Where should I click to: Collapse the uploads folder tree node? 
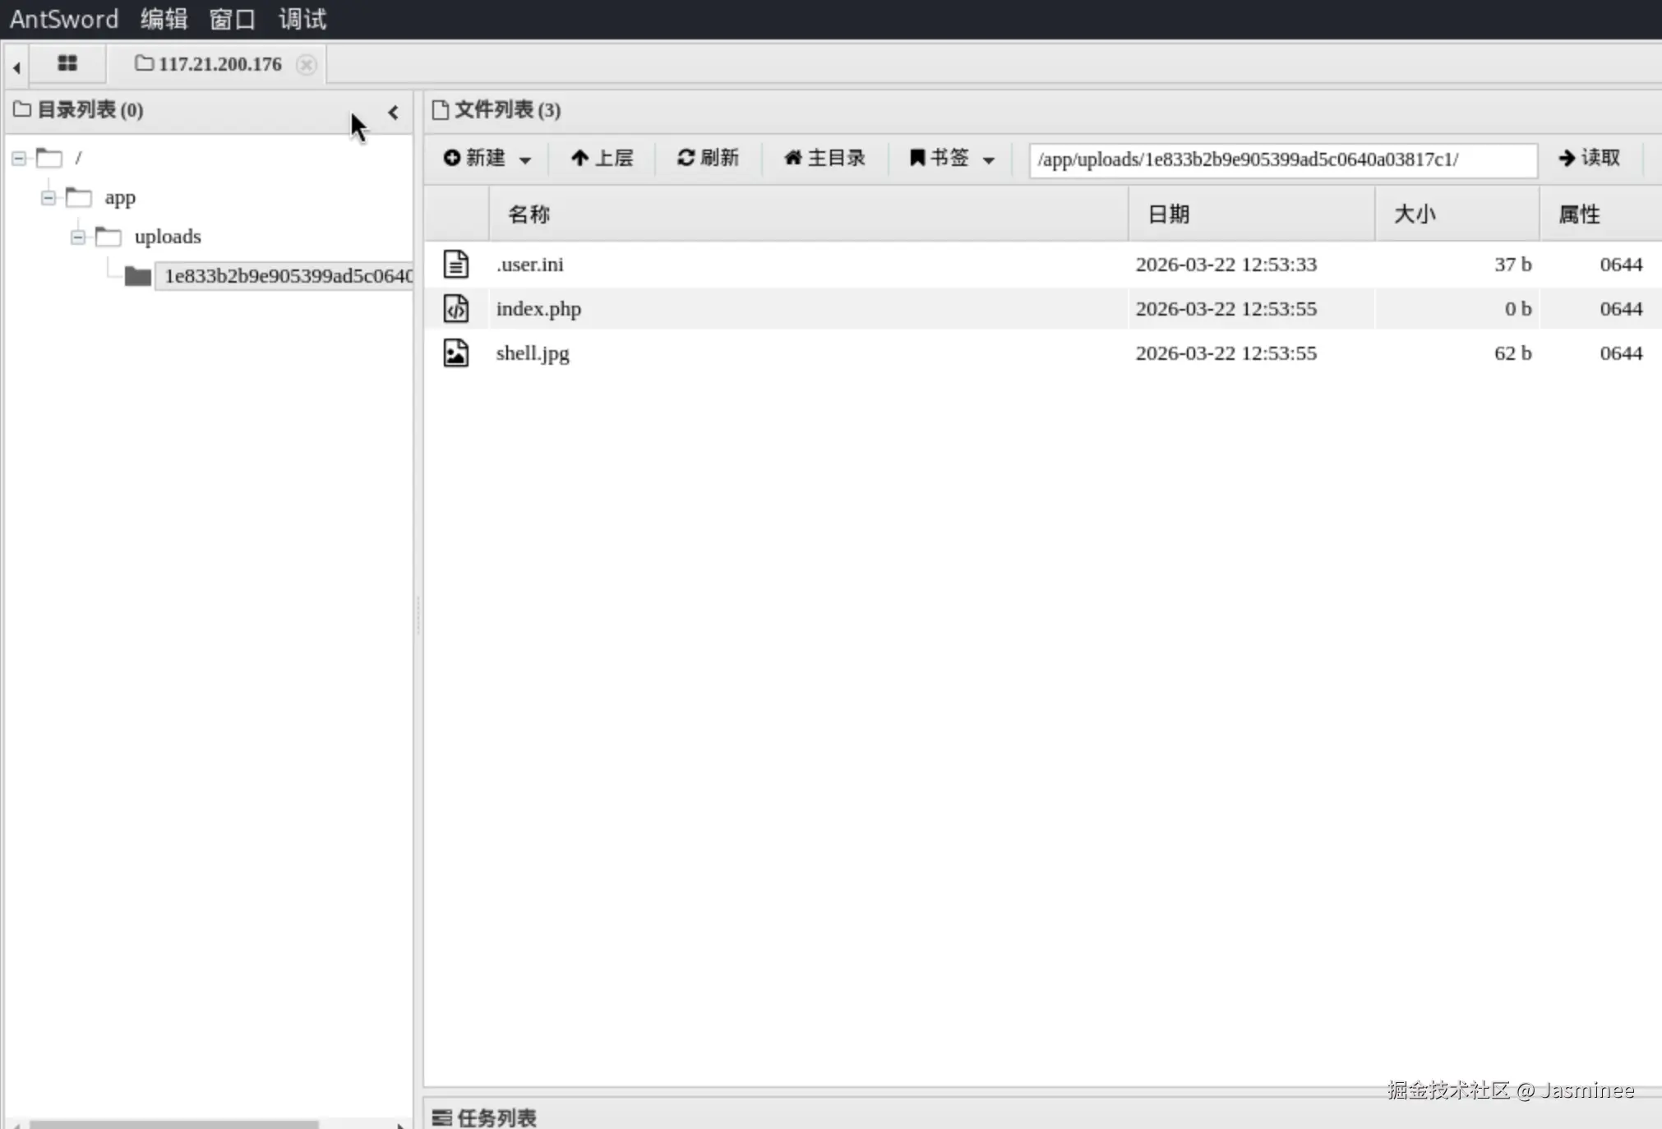pyautogui.click(x=78, y=237)
